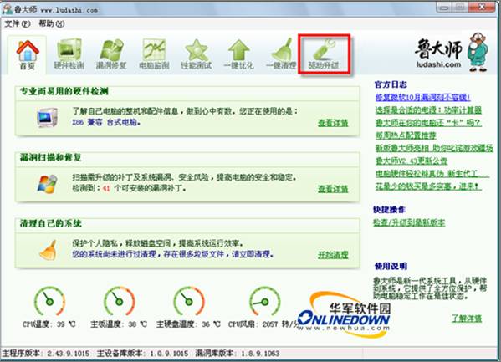Click the CPU温度 gauge dial
Image resolution: width=501 pixels, height=362 pixels.
point(49,301)
